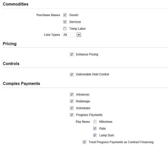This screenshot has width=168, height=150.
Task: Toggle the Retainage checkbox
Action: tap(72, 101)
